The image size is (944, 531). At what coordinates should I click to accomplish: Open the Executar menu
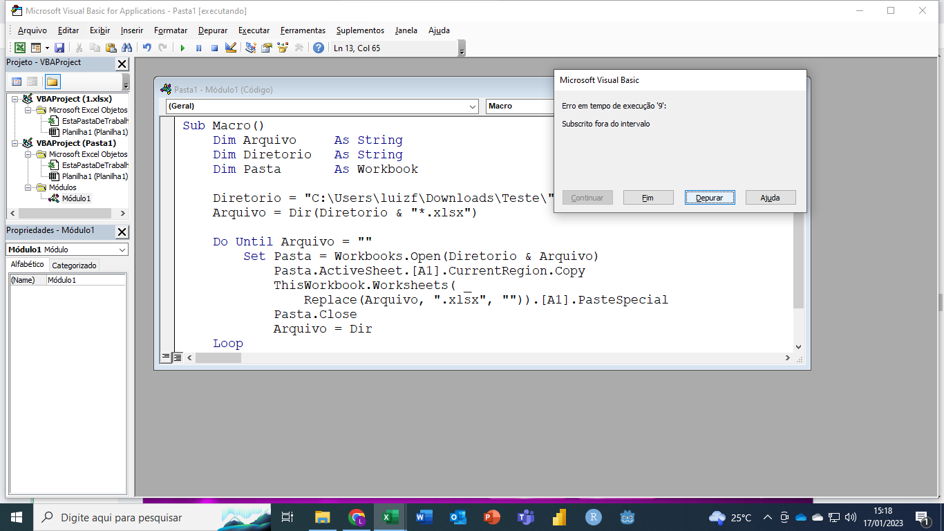[x=254, y=30]
